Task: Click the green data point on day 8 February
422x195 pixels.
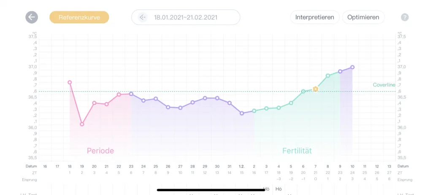Action: [x=328, y=76]
